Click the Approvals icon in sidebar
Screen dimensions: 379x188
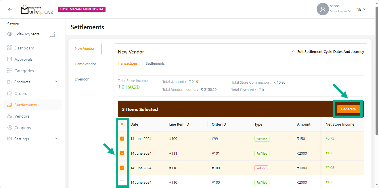[10, 59]
